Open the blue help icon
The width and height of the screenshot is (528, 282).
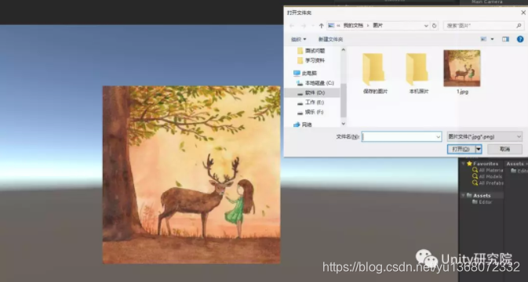point(520,39)
